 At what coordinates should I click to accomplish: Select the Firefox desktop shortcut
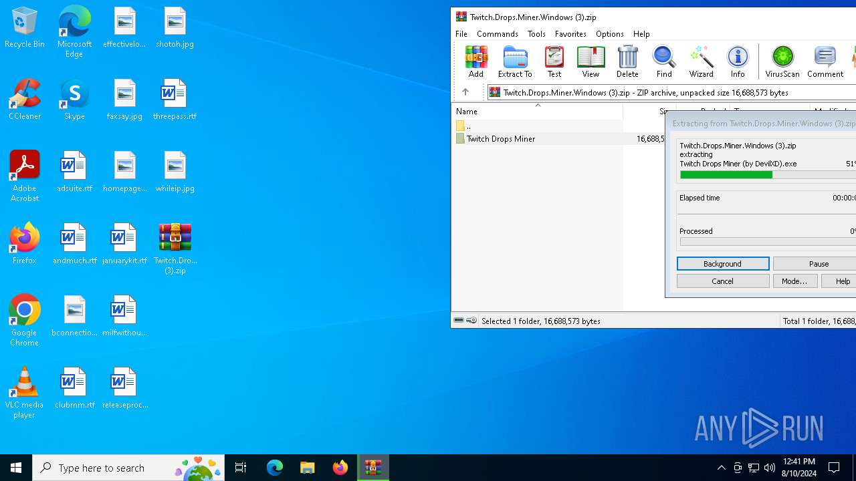25,244
